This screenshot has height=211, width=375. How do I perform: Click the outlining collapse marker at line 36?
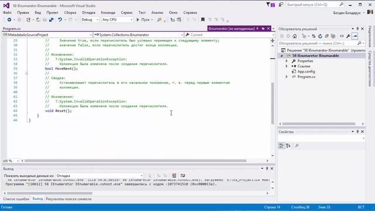click(x=27, y=73)
